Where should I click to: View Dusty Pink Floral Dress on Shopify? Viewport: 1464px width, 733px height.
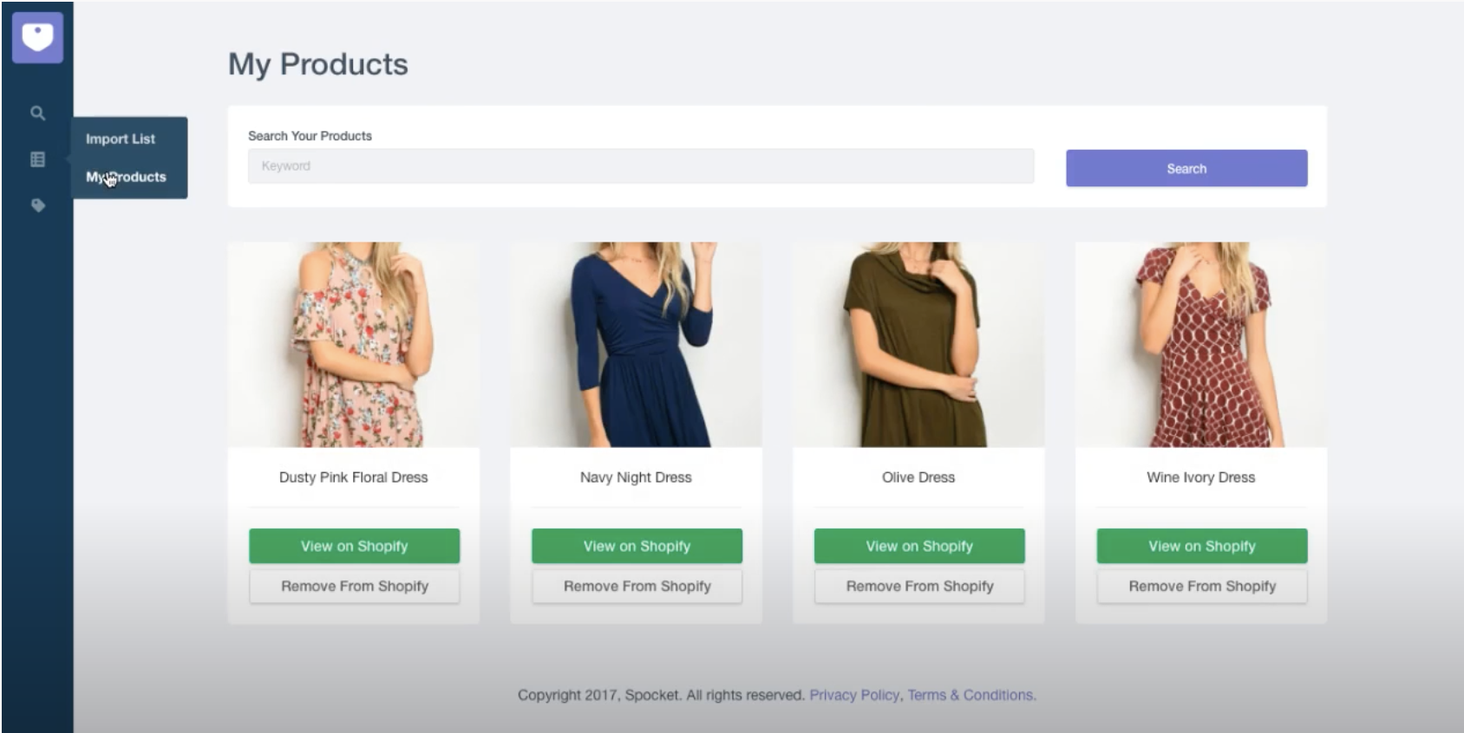[x=354, y=546]
